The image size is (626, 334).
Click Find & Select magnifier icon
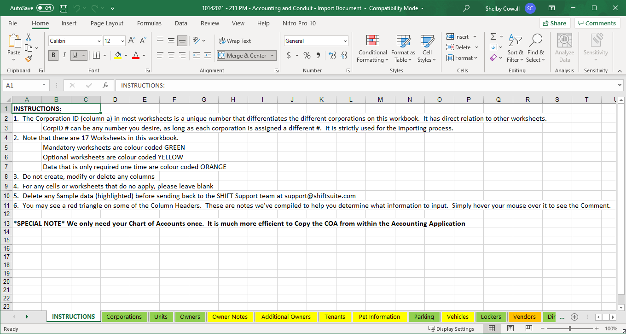click(536, 41)
